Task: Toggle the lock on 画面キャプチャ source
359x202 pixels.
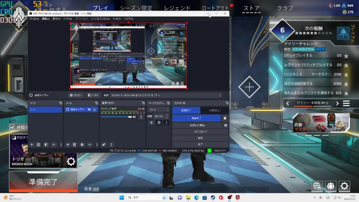Action: point(94,109)
